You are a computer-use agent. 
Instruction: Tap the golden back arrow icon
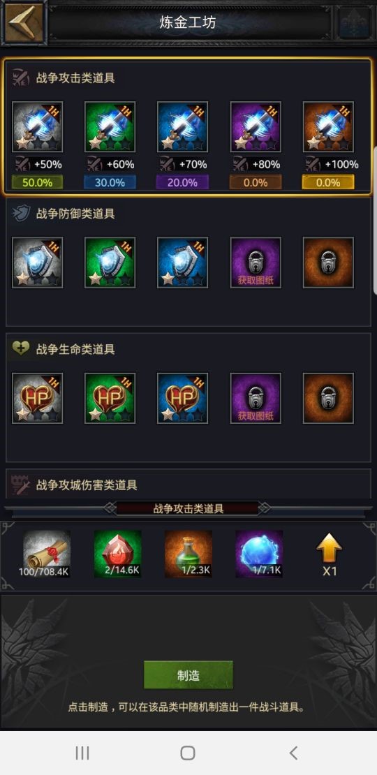tap(23, 22)
